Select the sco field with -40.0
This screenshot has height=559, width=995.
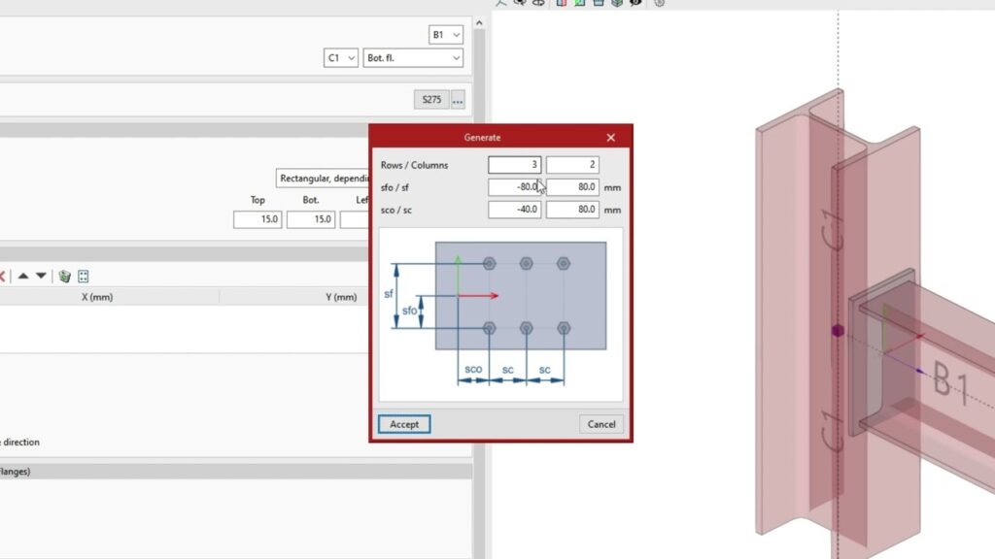coord(514,210)
